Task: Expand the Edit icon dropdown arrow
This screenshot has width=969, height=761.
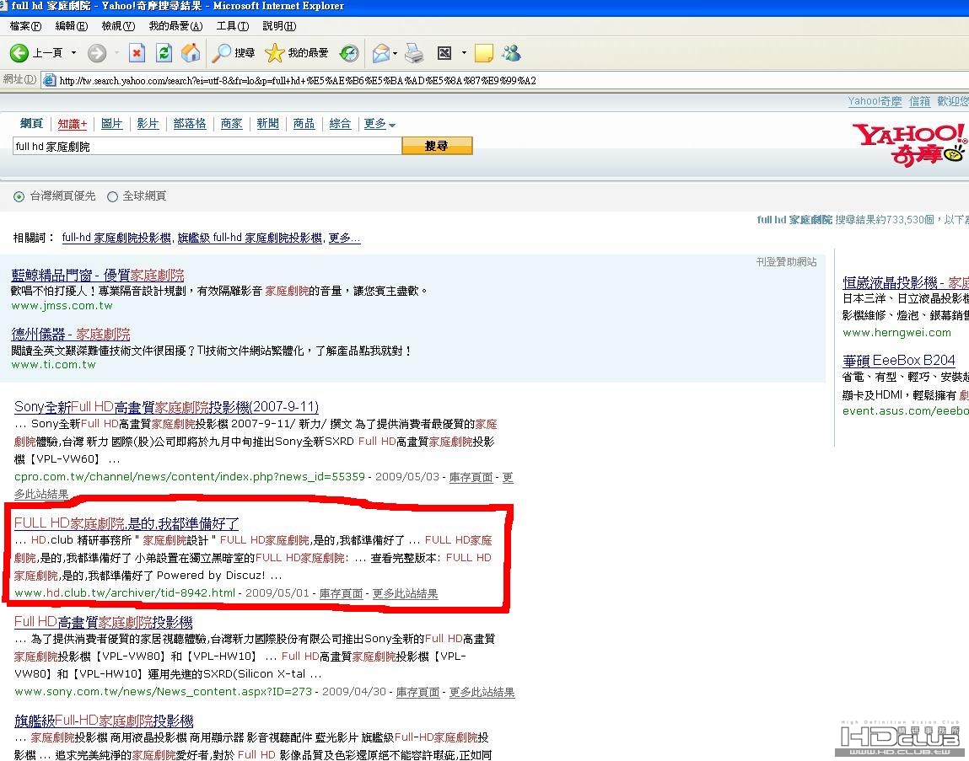Action: pyautogui.click(x=464, y=53)
